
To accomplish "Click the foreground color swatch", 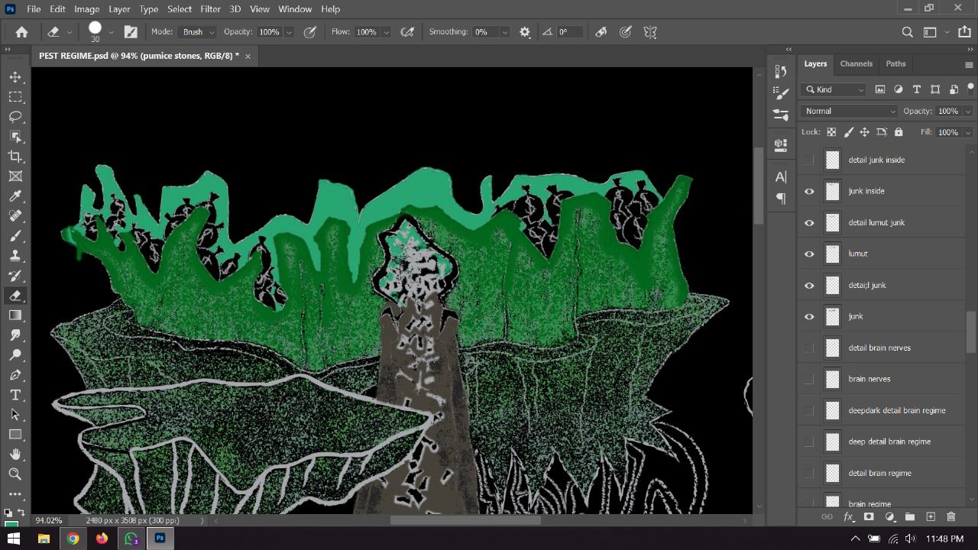I will pos(11,525).
